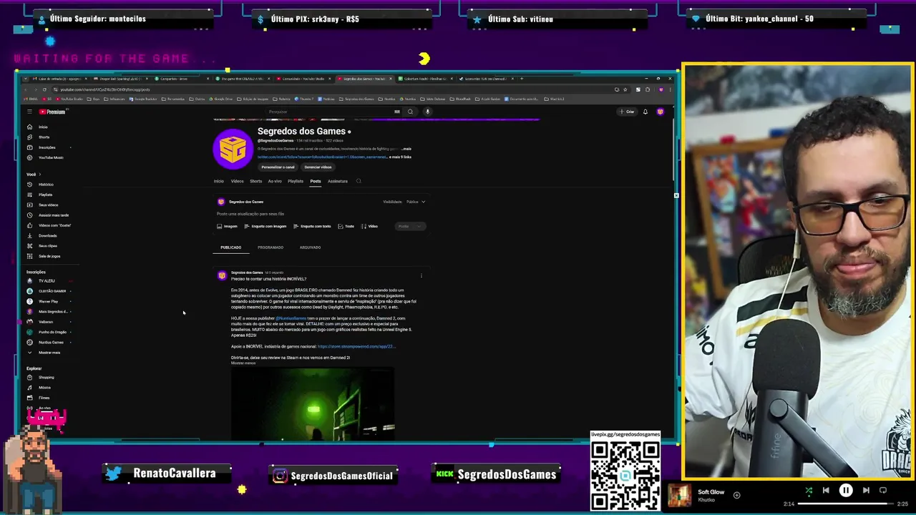
Task: Open Seus vídeos in the sidebar
Action: click(x=48, y=205)
